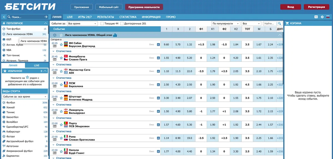Viewport: 333px width, 159px height.
Task: Open stats chart icon for Фенербахче match
Action: (158, 58)
